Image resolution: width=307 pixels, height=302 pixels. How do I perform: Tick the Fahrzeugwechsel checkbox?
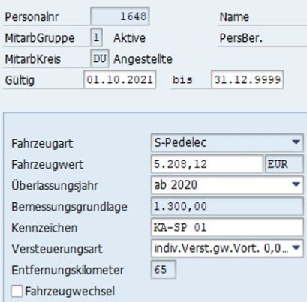pyautogui.click(x=17, y=292)
